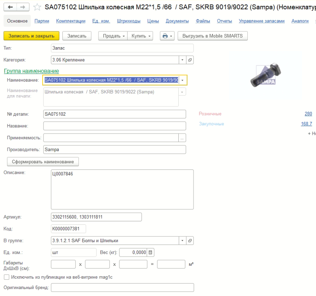Expand the Категория dropdown list

tap(182, 60)
